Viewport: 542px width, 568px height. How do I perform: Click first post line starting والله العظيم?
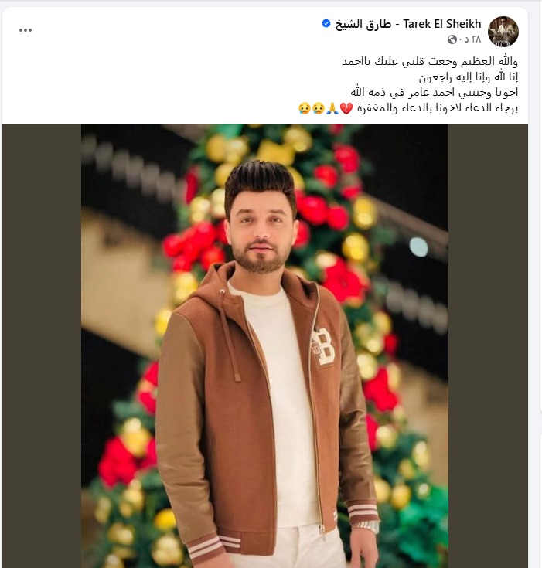(430, 62)
